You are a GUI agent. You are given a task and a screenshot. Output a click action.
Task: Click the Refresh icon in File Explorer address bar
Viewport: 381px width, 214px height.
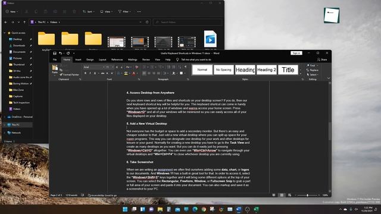[147, 22]
